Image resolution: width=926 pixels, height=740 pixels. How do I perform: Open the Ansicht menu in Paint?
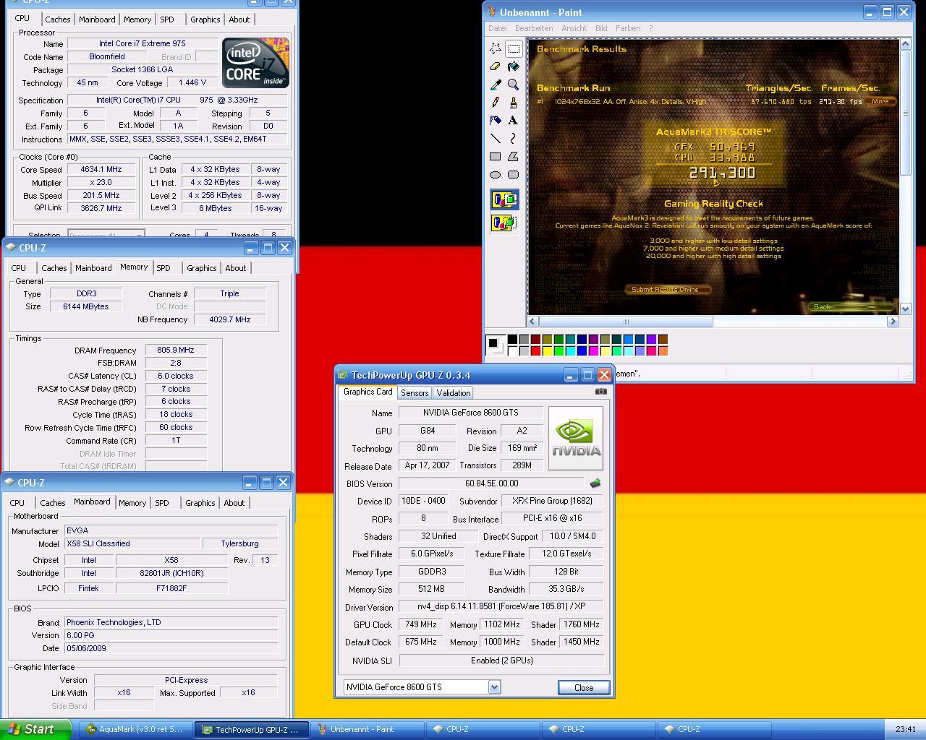pyautogui.click(x=574, y=28)
